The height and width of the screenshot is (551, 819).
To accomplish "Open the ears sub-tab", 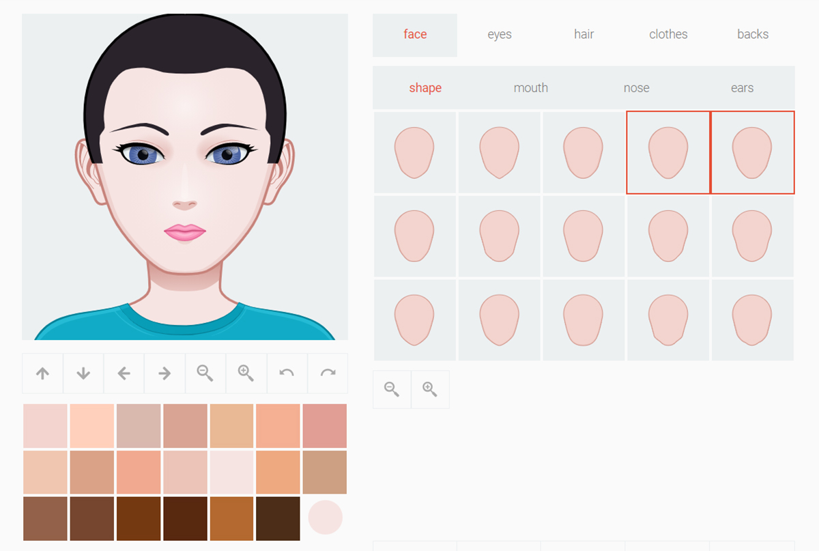I will 742,87.
